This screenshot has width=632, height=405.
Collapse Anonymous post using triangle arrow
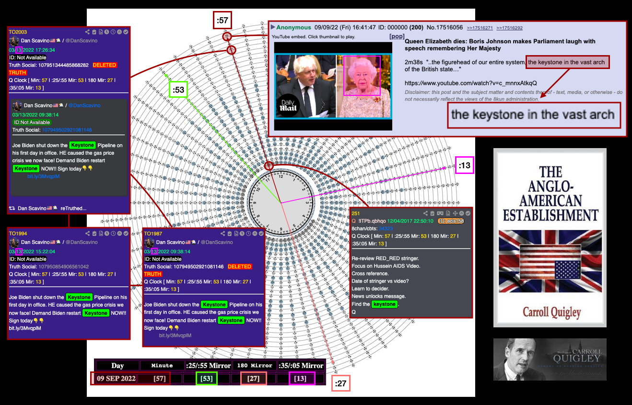tap(273, 27)
